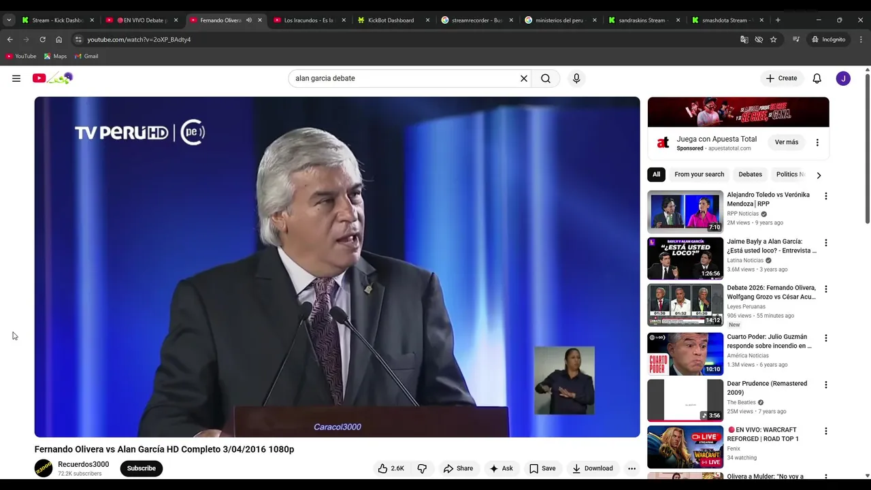This screenshot has width=871, height=490.
Task: Open options for Jaime Bayly a Alan García video
Action: pos(826,243)
